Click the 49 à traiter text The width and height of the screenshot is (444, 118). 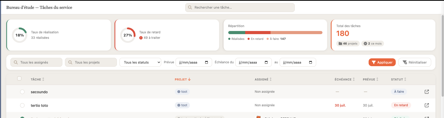(152, 38)
